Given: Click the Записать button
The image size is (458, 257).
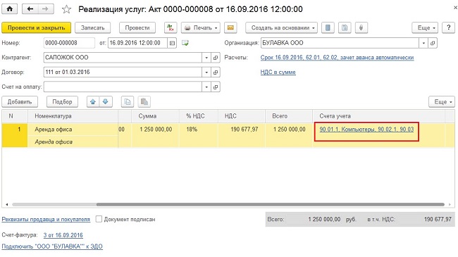Looking at the screenshot, I should 92,27.
